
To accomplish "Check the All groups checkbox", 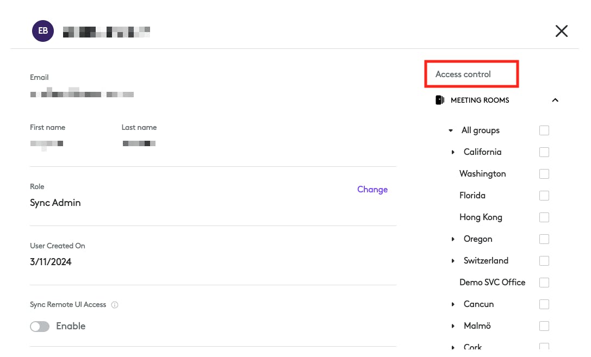I will coord(544,130).
